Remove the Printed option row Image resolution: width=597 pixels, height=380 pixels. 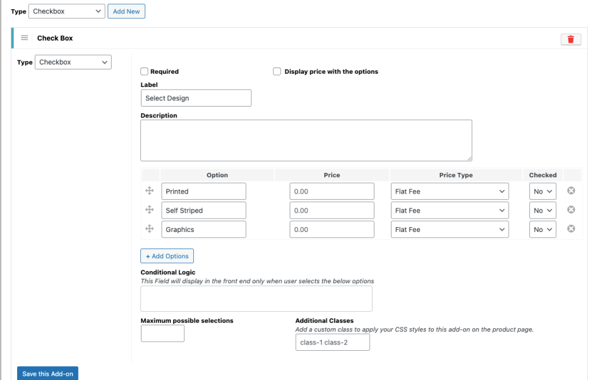click(x=571, y=191)
